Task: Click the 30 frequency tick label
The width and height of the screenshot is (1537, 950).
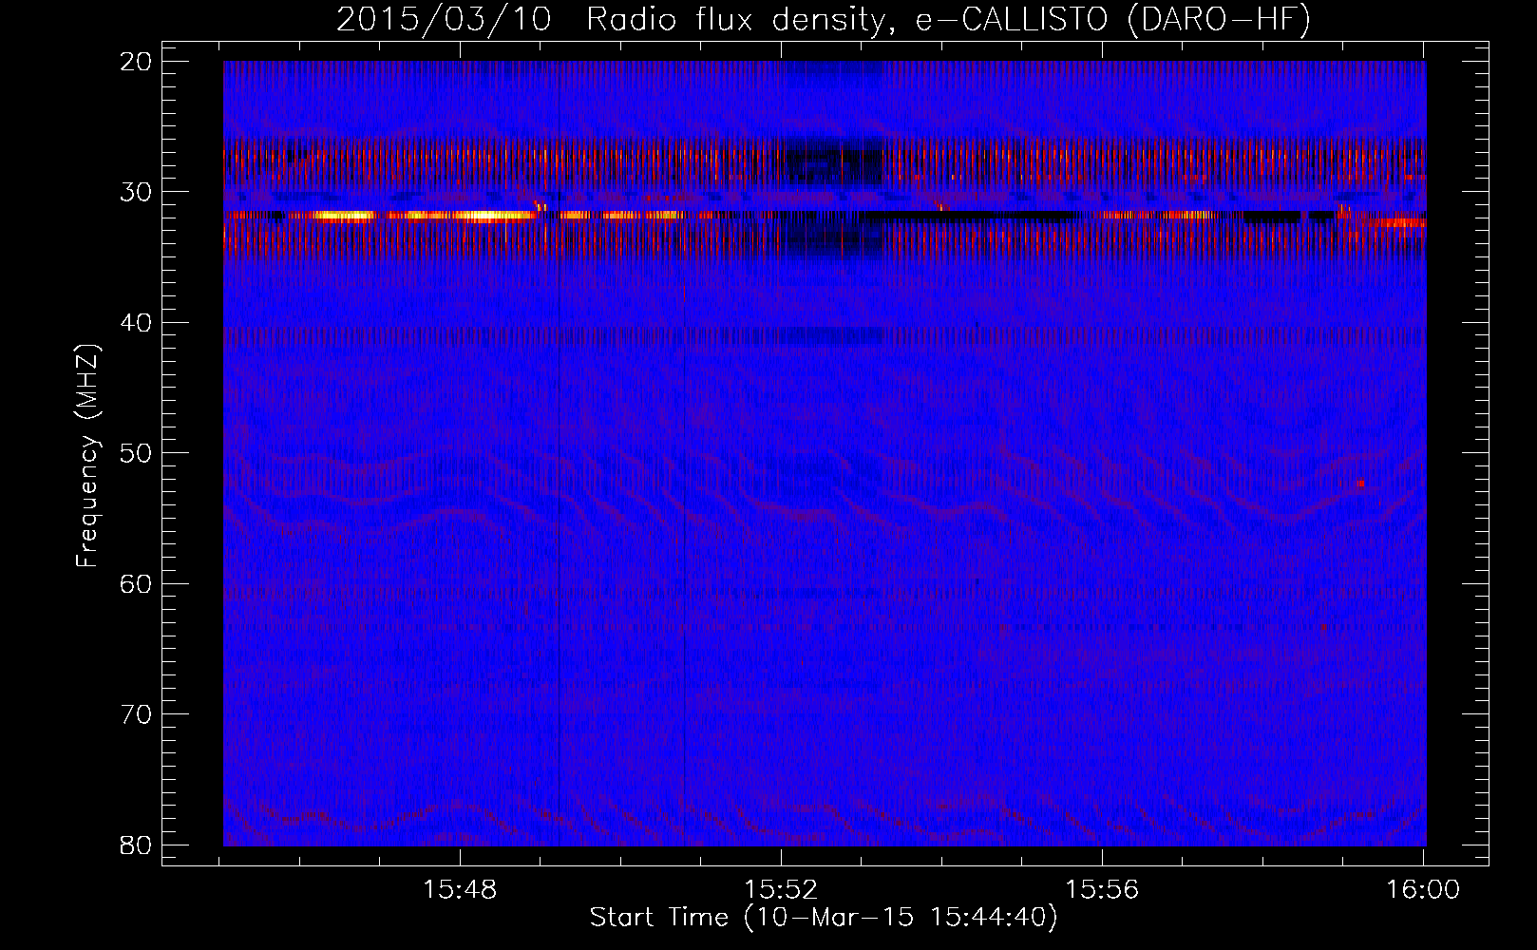Action: [x=137, y=192]
